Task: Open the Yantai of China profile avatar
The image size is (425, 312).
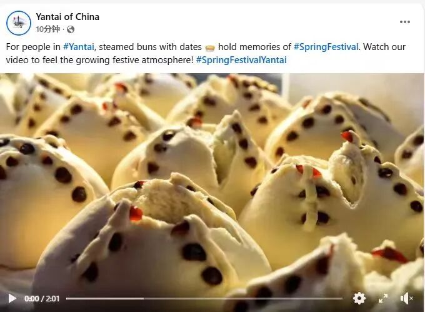Action: pos(18,23)
